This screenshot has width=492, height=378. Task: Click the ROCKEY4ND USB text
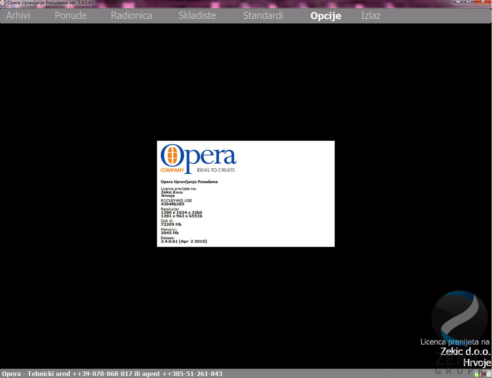(176, 201)
